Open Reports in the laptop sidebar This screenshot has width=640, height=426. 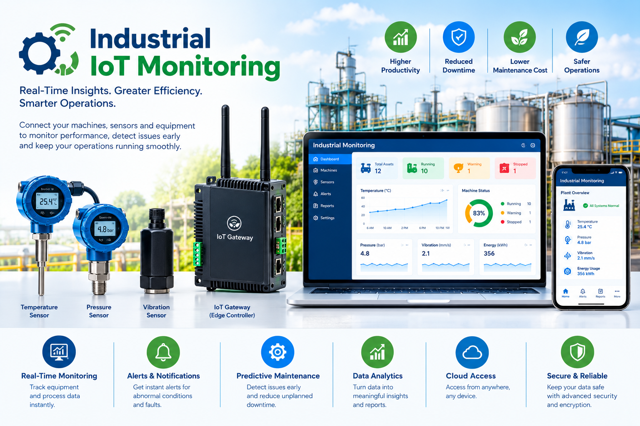[x=330, y=206]
